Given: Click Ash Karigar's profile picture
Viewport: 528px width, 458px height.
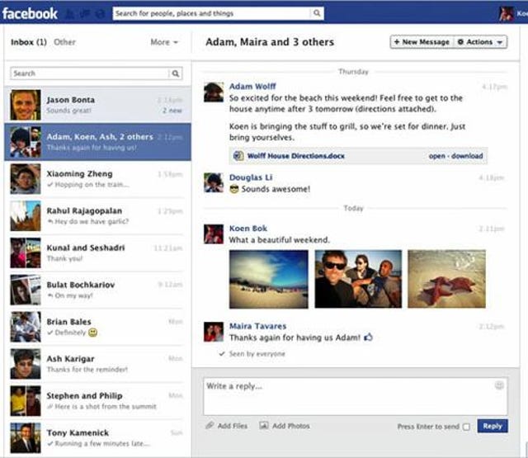Looking at the screenshot, I should pos(26,364).
